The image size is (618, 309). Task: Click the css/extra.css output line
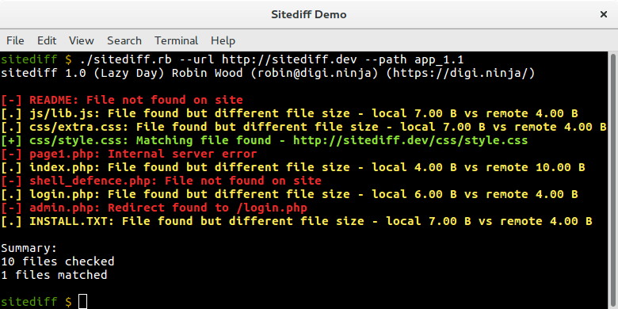click(303, 127)
